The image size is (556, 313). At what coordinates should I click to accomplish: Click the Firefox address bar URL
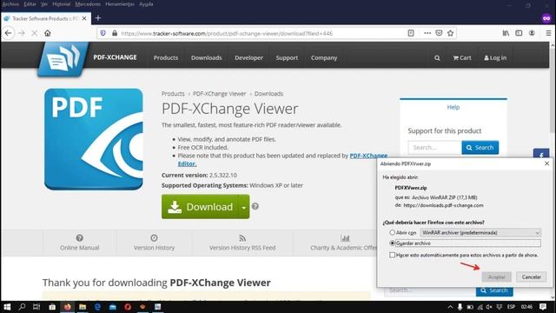tap(227, 33)
